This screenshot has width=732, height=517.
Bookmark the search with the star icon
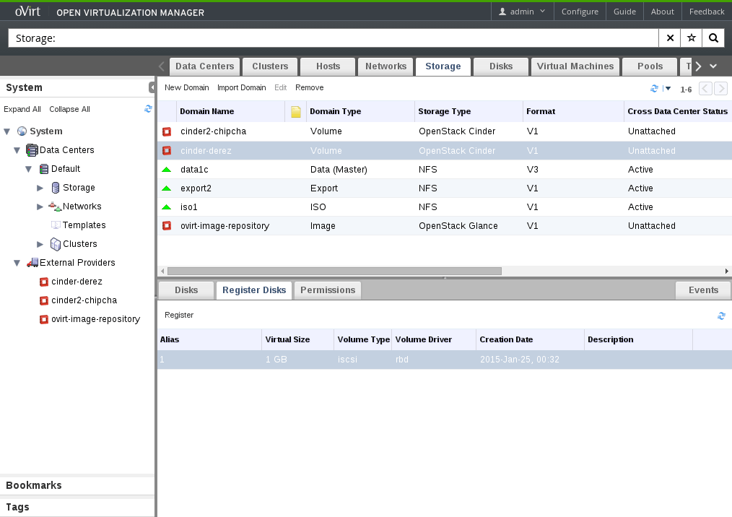click(691, 38)
